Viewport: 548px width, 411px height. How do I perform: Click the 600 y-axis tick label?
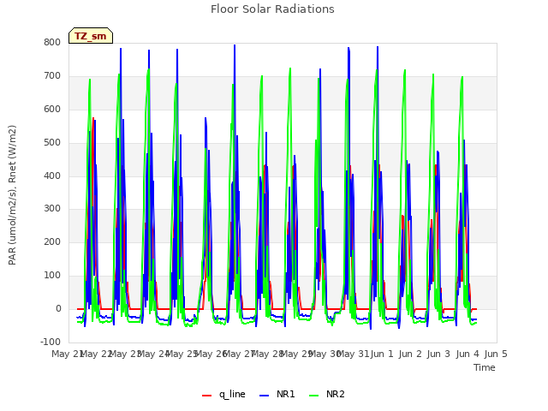(x=52, y=109)
